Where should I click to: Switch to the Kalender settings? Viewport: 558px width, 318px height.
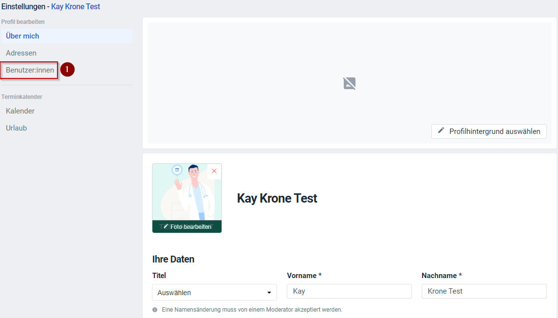[x=20, y=111]
